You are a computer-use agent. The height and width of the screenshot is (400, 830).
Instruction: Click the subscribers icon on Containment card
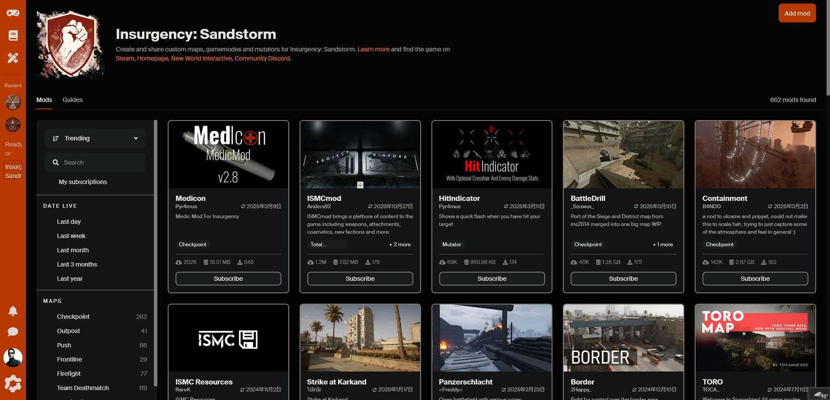coord(764,262)
